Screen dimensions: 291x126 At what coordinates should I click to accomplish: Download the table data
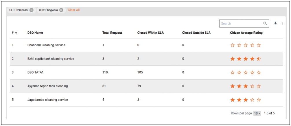275,24
